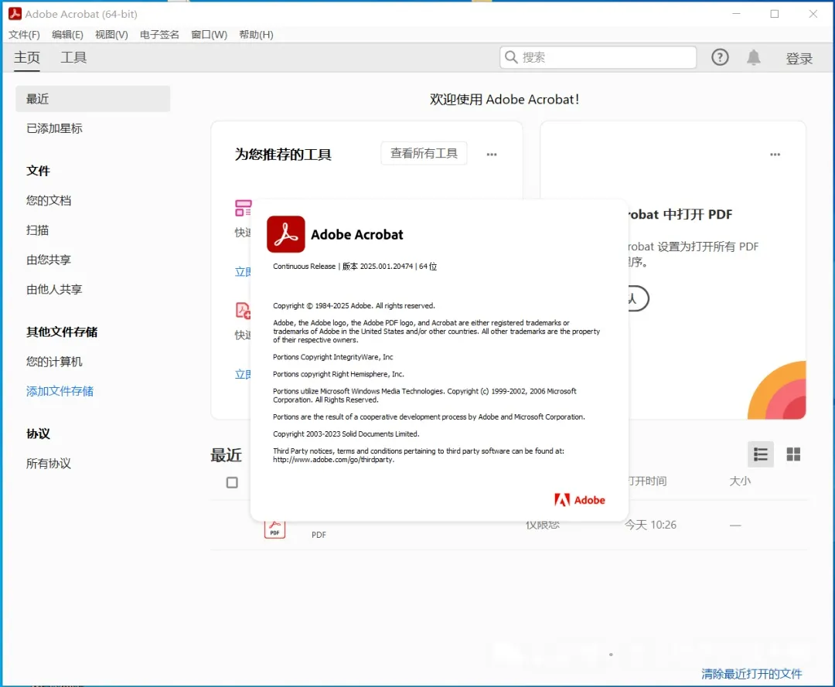835x687 pixels.
Task: Click the PDF file icon in recent list
Action: pyautogui.click(x=274, y=529)
